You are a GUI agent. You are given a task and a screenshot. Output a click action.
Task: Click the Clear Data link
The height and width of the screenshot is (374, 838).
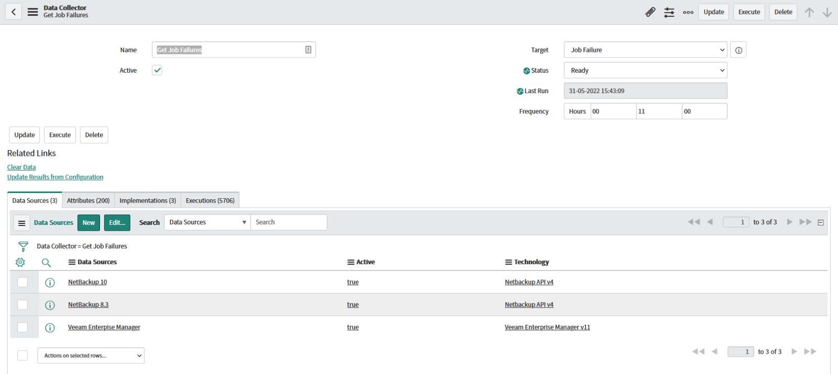click(21, 167)
